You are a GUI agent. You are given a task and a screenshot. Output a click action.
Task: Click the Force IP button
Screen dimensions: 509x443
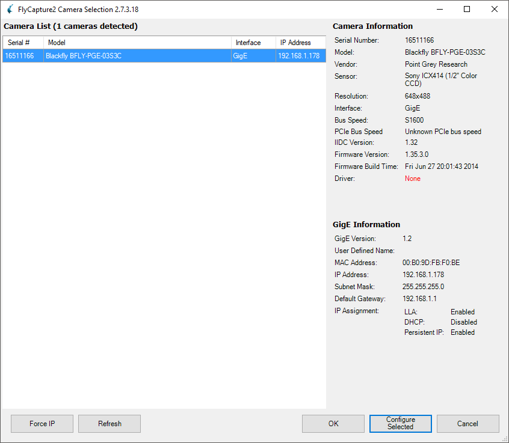[x=42, y=424]
